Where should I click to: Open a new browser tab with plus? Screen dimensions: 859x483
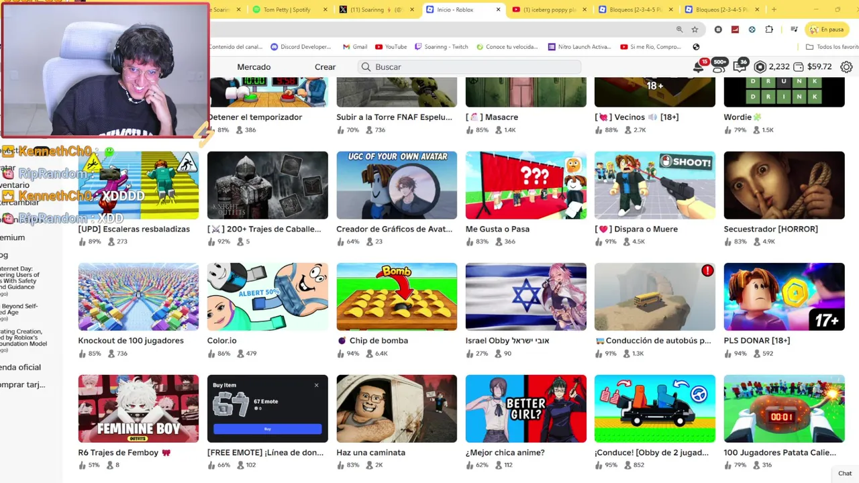(x=774, y=9)
